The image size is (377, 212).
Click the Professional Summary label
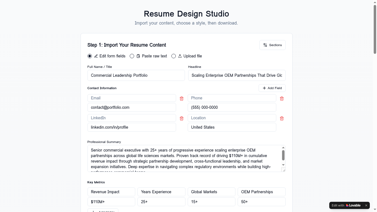click(104, 142)
